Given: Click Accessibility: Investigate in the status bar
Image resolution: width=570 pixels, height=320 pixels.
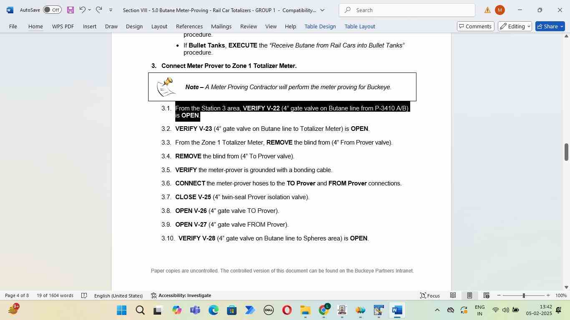Looking at the screenshot, I should tap(181, 295).
